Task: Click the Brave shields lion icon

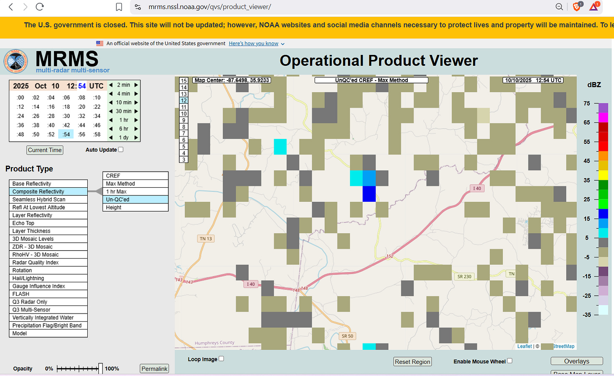Action: click(x=576, y=6)
